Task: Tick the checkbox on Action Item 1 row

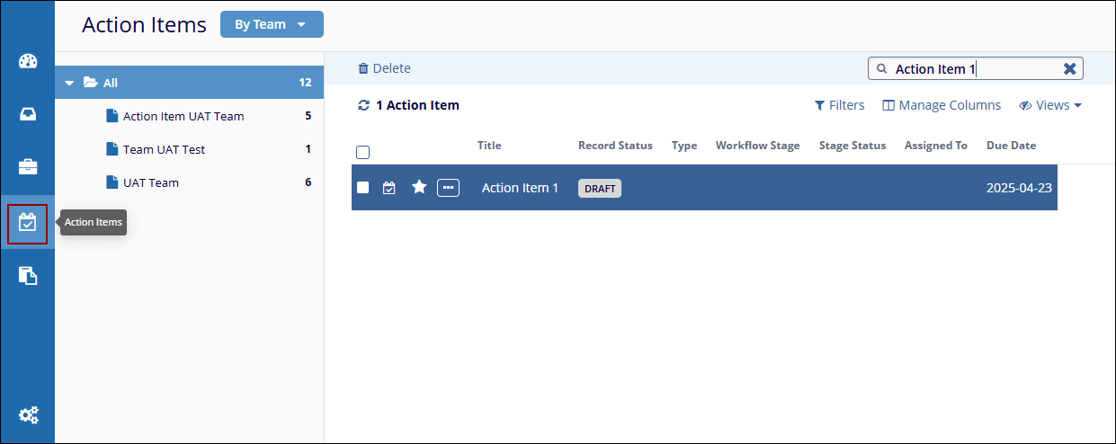Action: click(363, 187)
